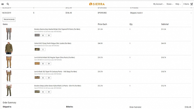Open the Stores dropdown menu
The height and width of the screenshot is (109, 194).
click(x=170, y=4)
